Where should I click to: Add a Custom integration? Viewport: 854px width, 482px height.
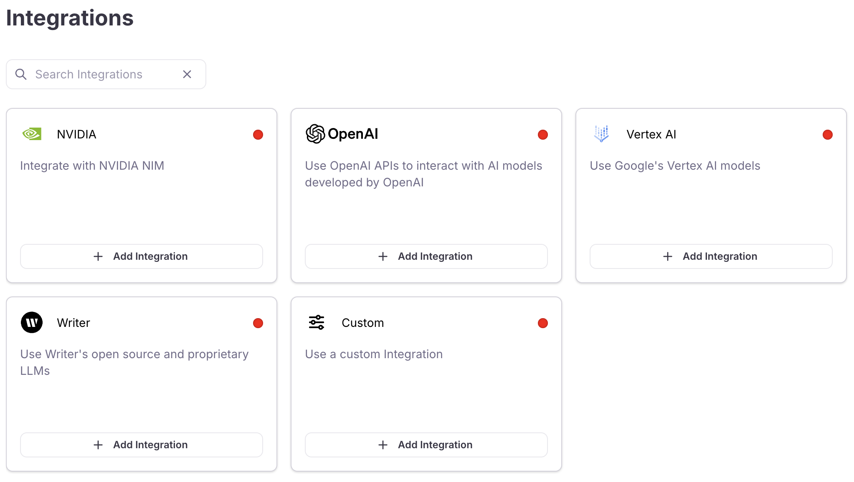point(426,445)
